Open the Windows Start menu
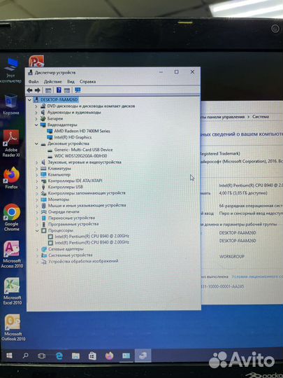The width and height of the screenshot is (283, 378). (9, 356)
